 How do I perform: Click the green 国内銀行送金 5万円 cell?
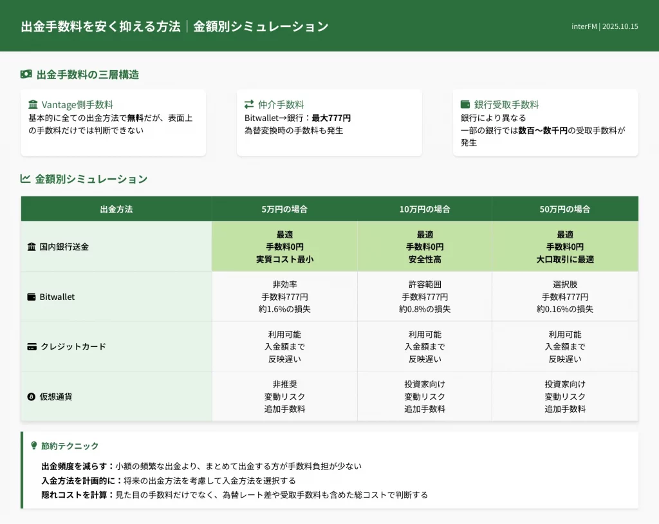point(284,247)
